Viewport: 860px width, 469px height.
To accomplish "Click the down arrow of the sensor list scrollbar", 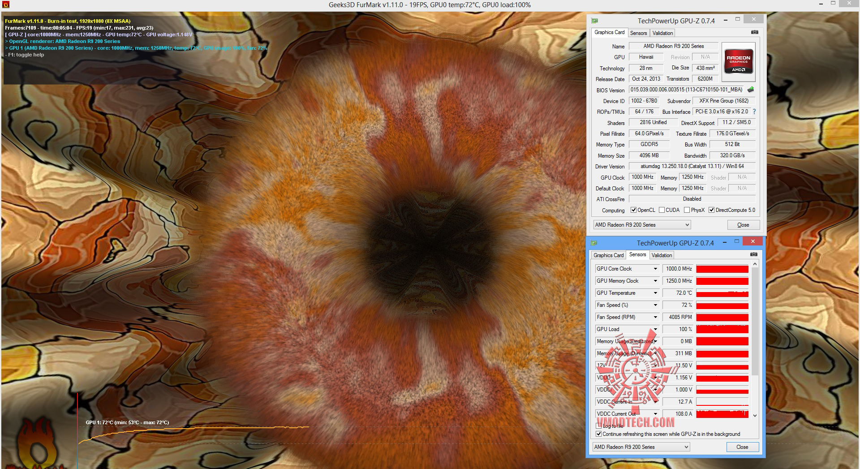I will 755,415.
